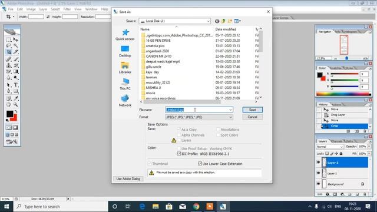Select the Slice tool
The image size is (377, 212).
coord(16,52)
